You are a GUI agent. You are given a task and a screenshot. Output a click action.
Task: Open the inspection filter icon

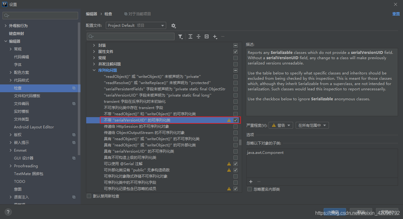[x=180, y=36]
